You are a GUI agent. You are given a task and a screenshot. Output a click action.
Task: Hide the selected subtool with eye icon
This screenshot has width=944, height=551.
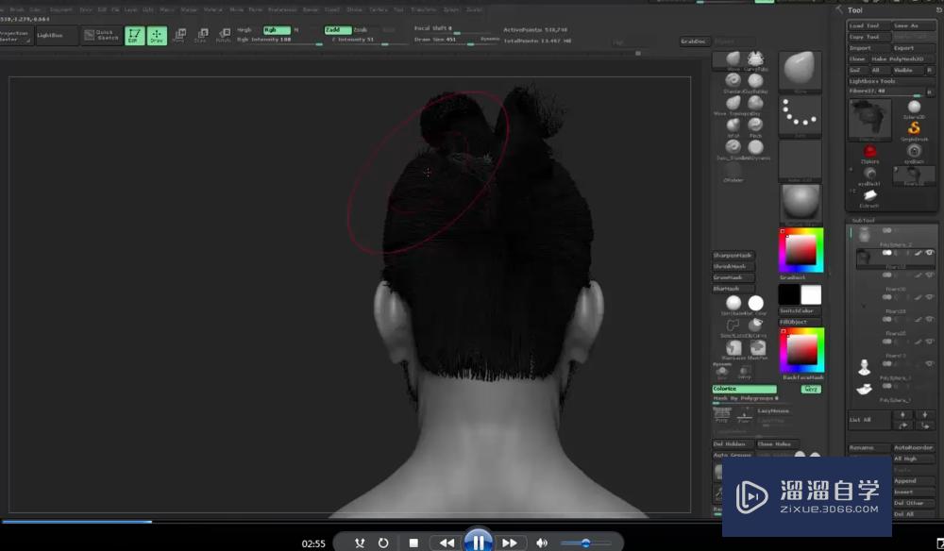(x=930, y=253)
